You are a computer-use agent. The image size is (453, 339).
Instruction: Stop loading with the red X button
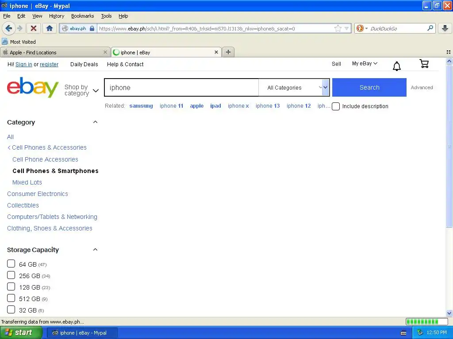pyautogui.click(x=34, y=28)
